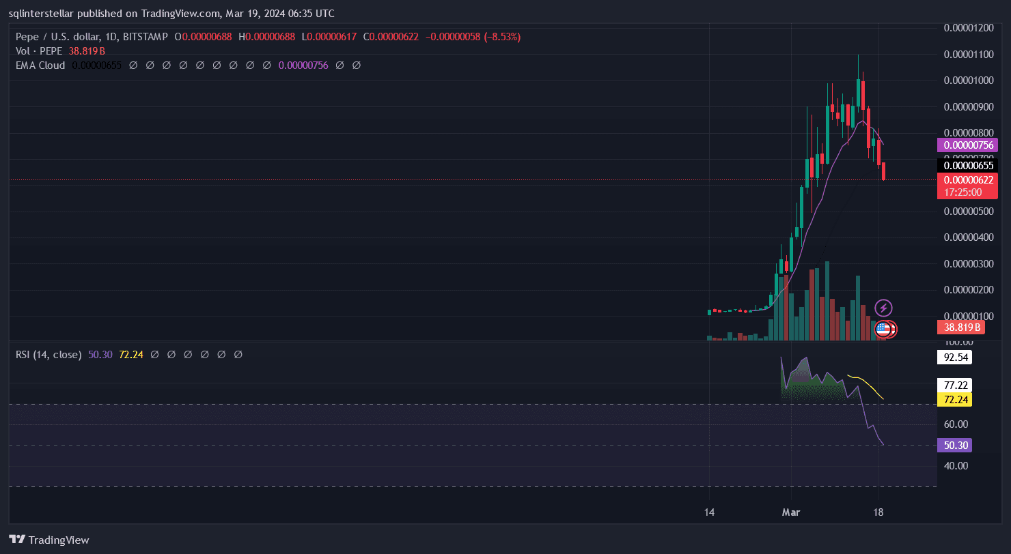Viewport: 1011px width, 554px height.
Task: Click the purple lightning bolt event icon
Action: tap(883, 308)
